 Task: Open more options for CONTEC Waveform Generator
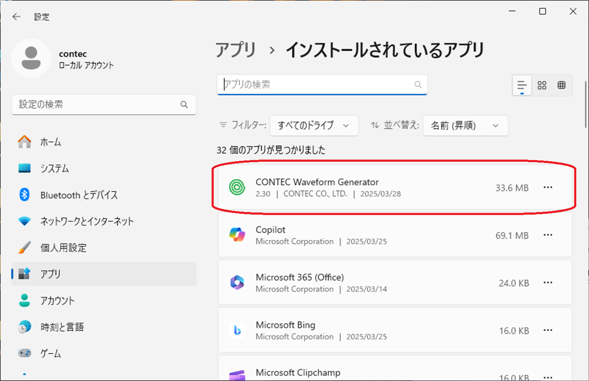[548, 187]
